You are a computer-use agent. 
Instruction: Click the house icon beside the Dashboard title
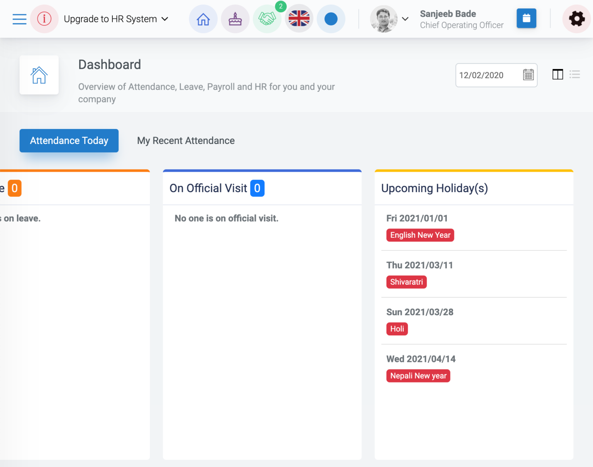coord(39,75)
